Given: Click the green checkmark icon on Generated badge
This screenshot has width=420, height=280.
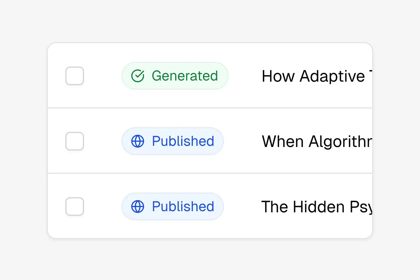Looking at the screenshot, I should tap(138, 76).
